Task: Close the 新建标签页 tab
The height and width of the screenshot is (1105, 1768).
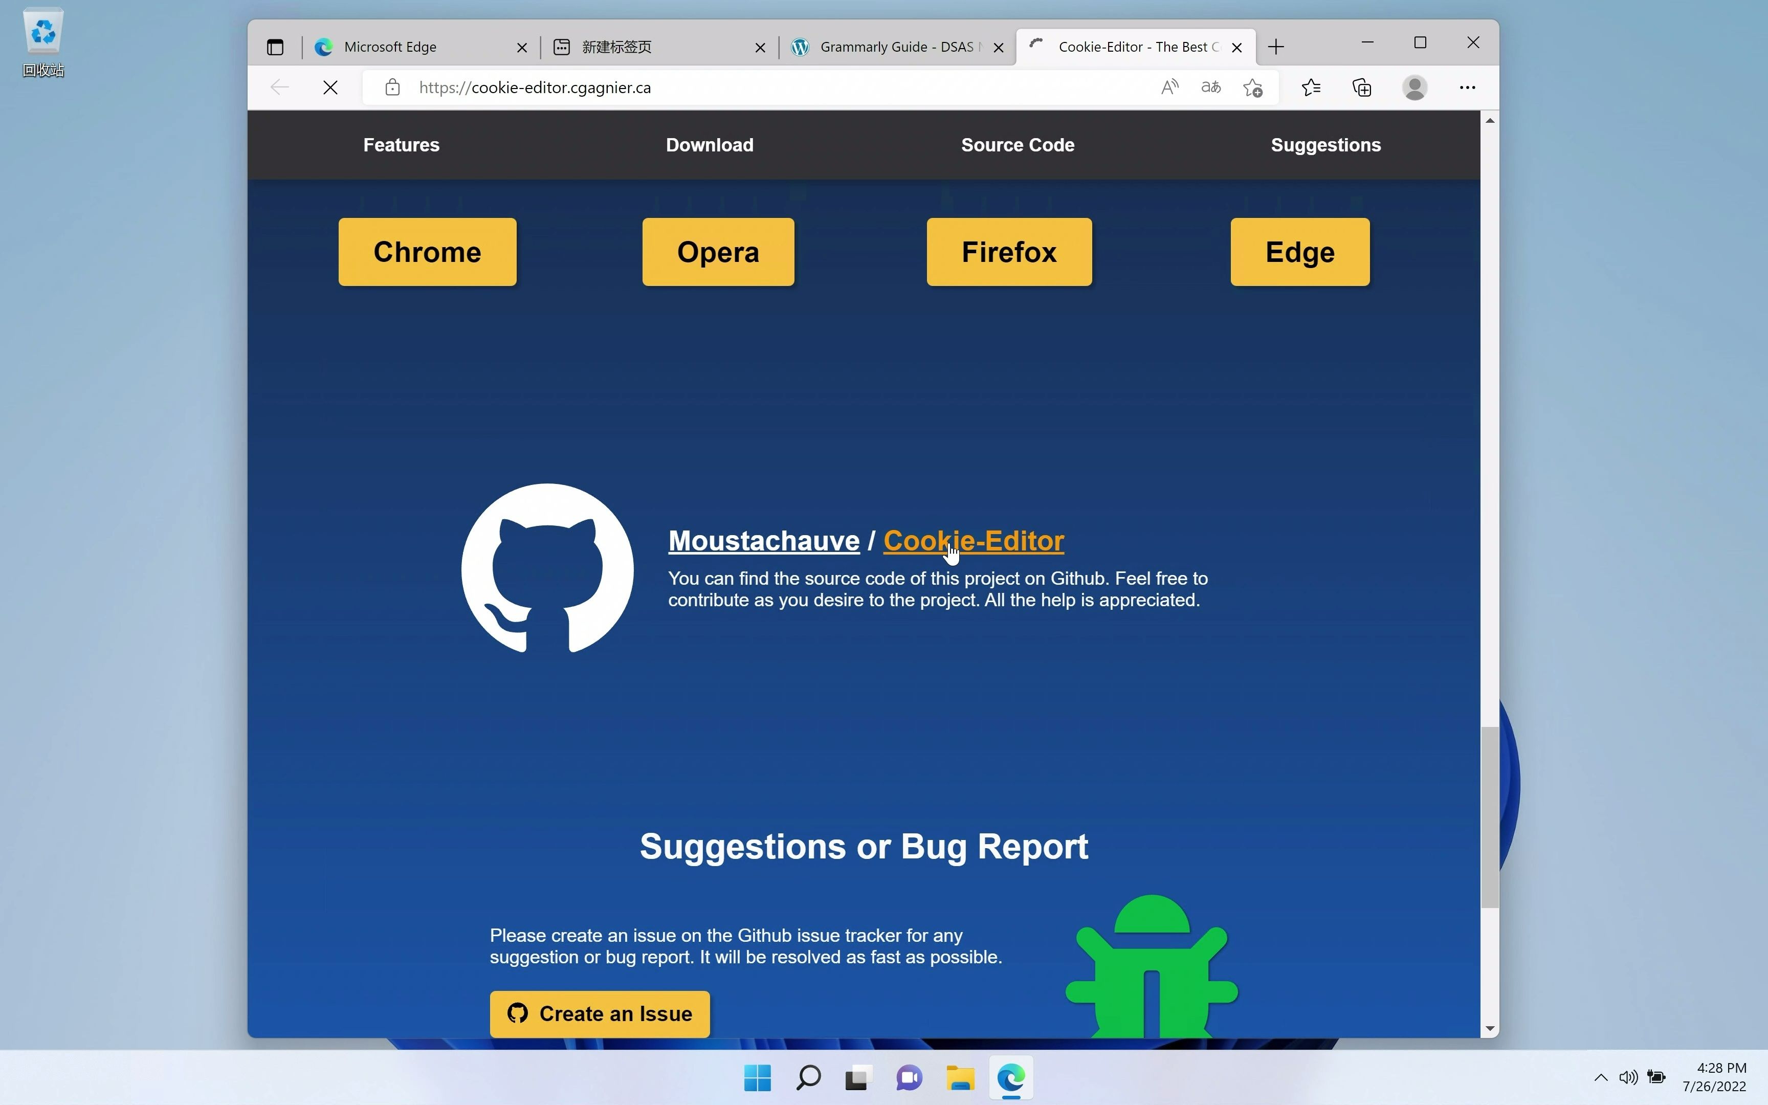Action: 760,48
